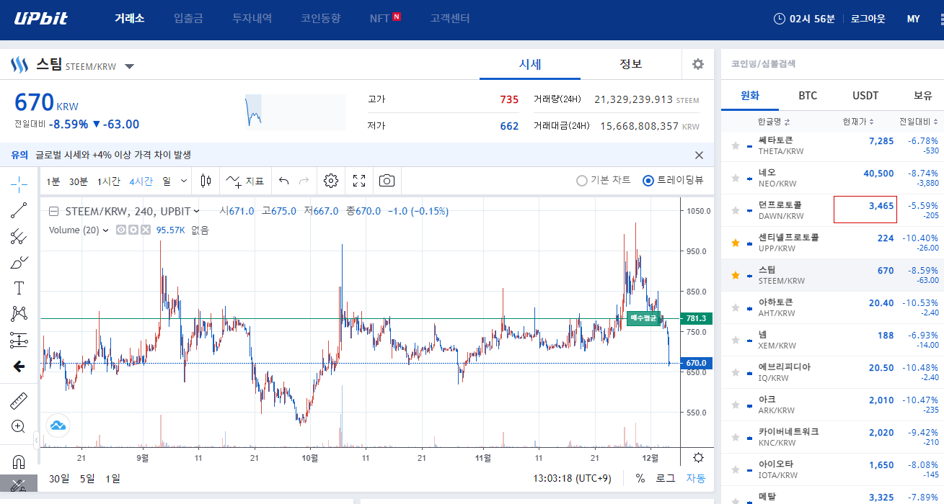The height and width of the screenshot is (504, 944).
Task: Collapse the drawing toolbar side handle
Action: 37,440
